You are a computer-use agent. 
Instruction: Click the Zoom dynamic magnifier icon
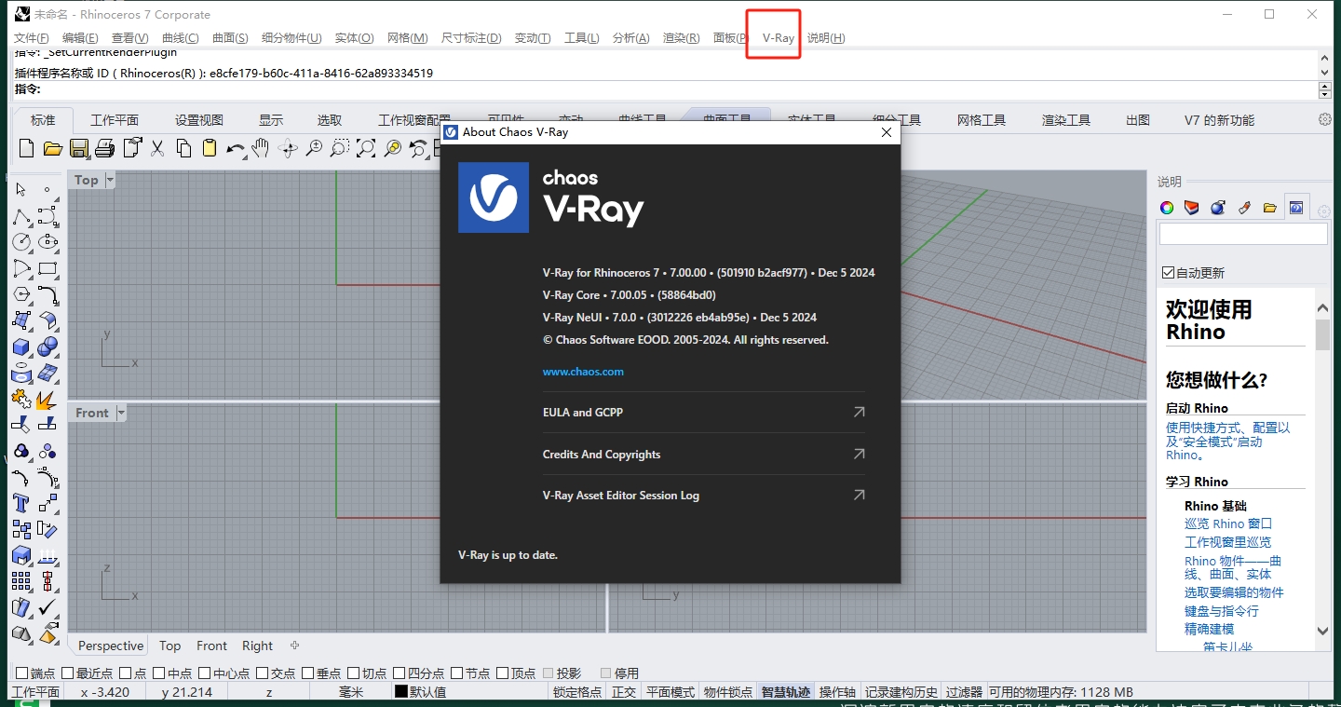pyautogui.click(x=314, y=148)
